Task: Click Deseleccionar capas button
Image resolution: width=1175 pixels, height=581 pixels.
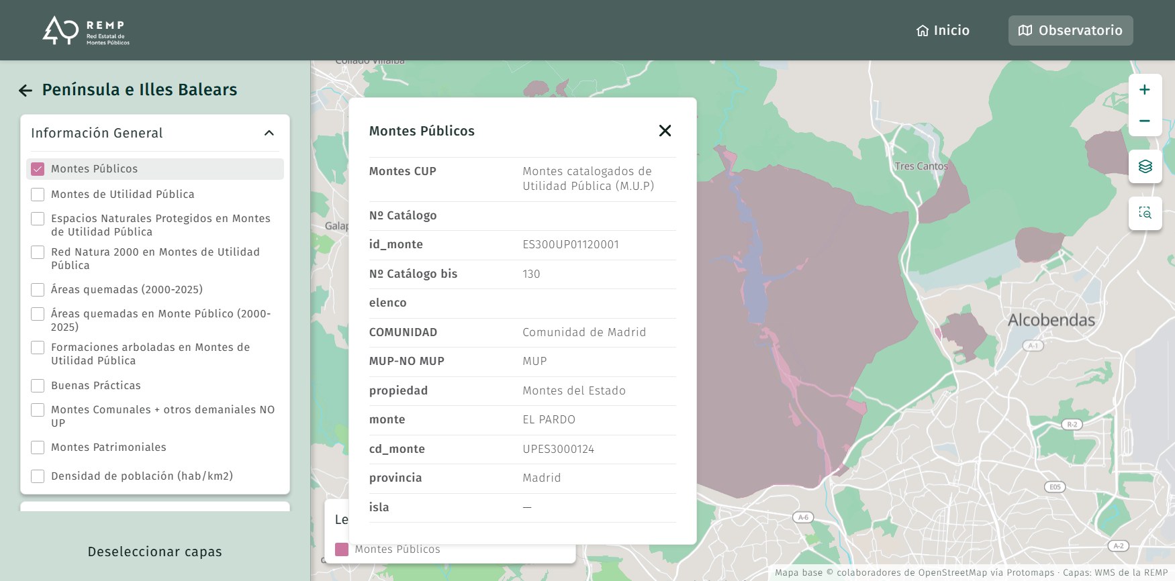Action: (x=154, y=551)
